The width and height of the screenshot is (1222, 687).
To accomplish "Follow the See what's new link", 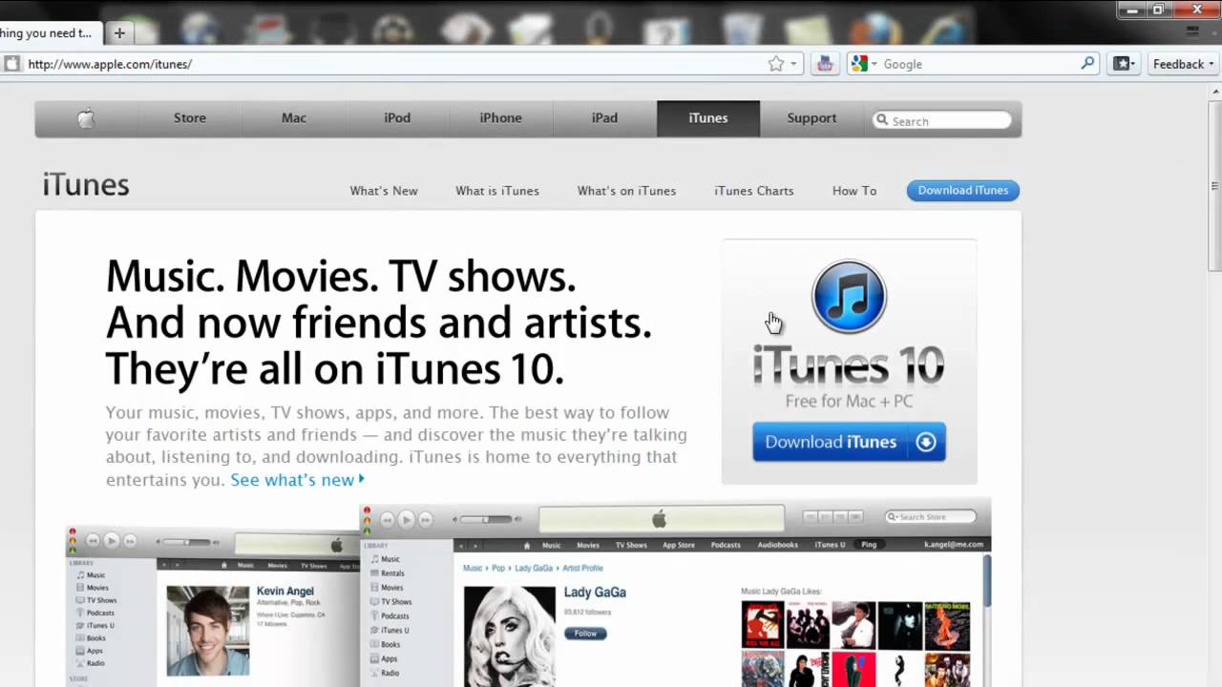I will (297, 480).
